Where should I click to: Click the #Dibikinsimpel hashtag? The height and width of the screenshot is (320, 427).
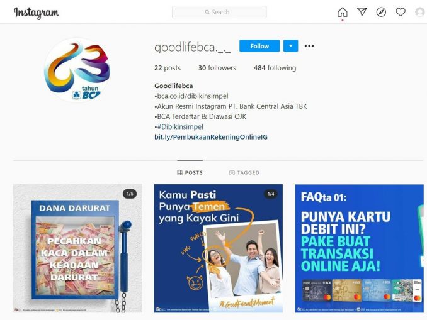click(x=180, y=127)
